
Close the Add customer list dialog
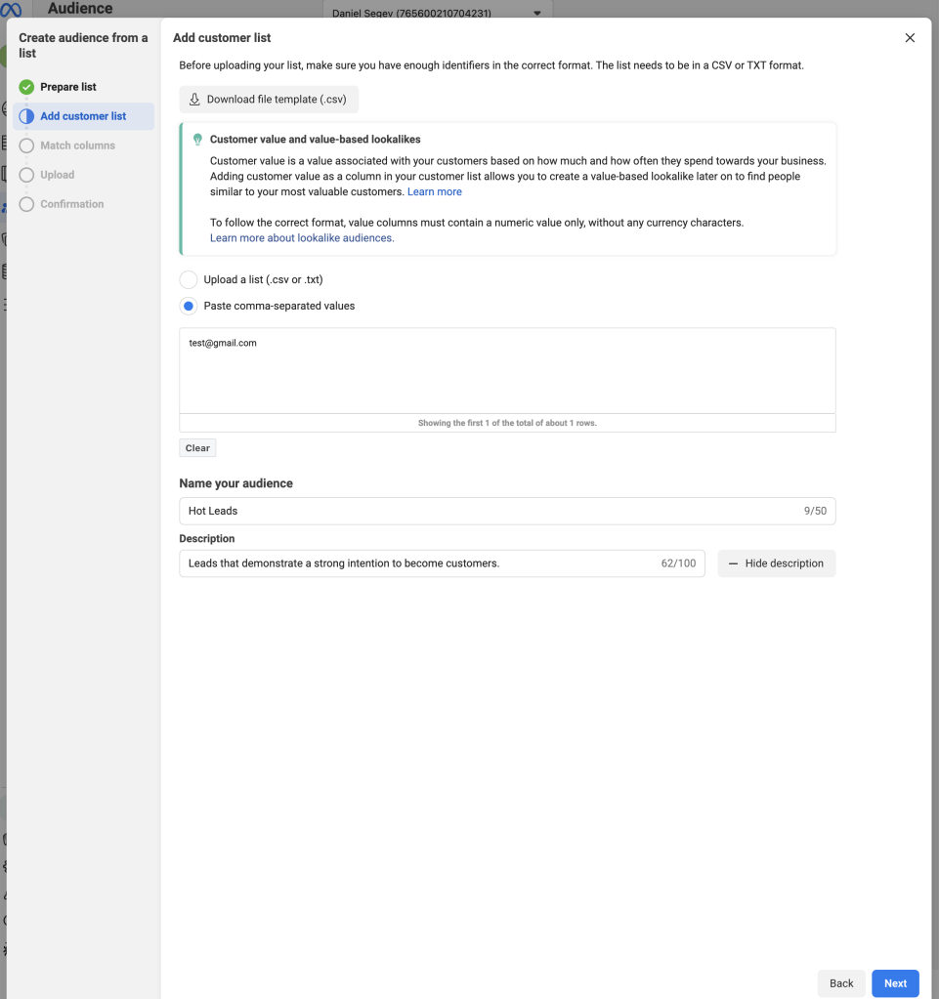click(910, 37)
